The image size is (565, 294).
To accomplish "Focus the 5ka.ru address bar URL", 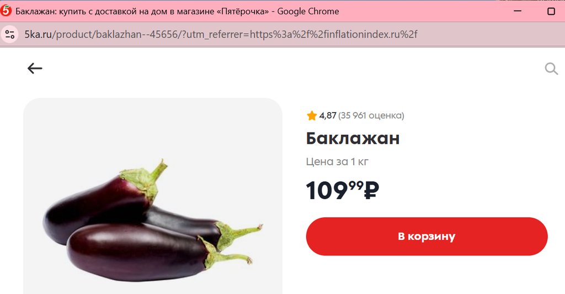I will pos(221,34).
